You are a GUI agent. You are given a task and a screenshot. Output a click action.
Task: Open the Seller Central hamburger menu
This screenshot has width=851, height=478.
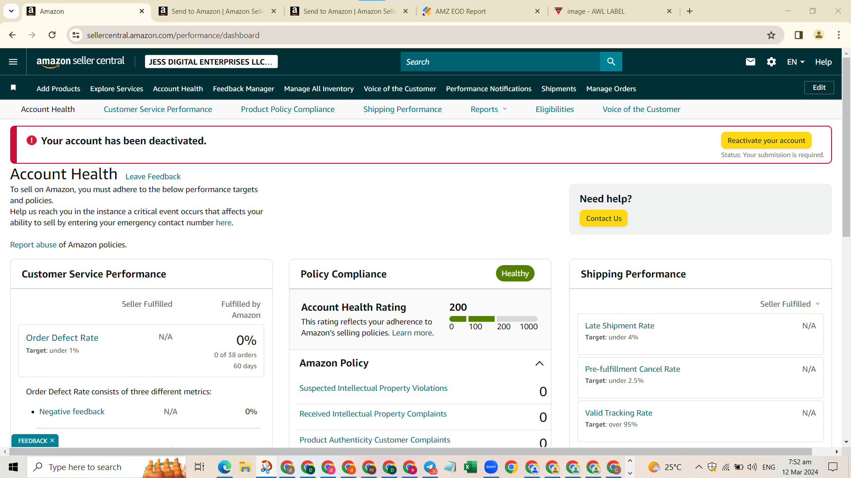pyautogui.click(x=13, y=62)
